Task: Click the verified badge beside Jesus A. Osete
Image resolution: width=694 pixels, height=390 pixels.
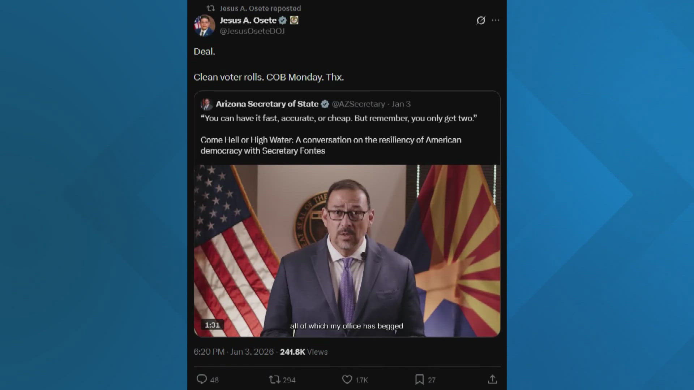Action: tap(283, 21)
